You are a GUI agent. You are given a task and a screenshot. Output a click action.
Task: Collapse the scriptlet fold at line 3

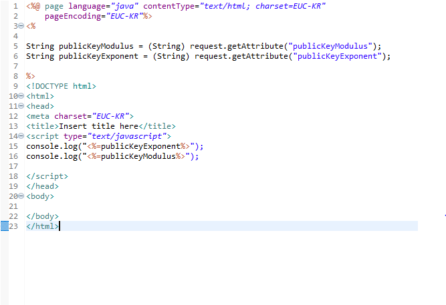coord(21,26)
